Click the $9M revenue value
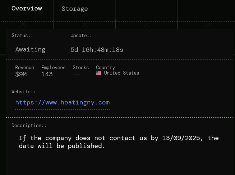This screenshot has height=175, width=235. (21, 74)
